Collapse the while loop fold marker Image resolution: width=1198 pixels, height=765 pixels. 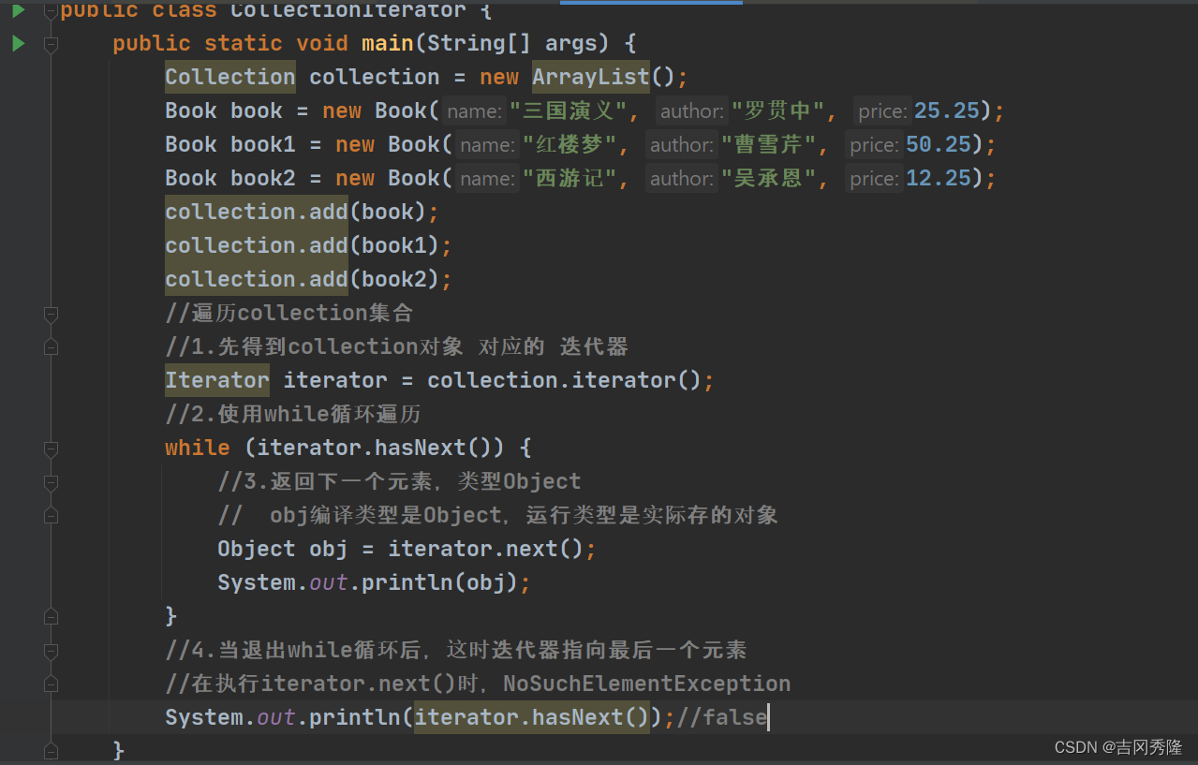[51, 448]
